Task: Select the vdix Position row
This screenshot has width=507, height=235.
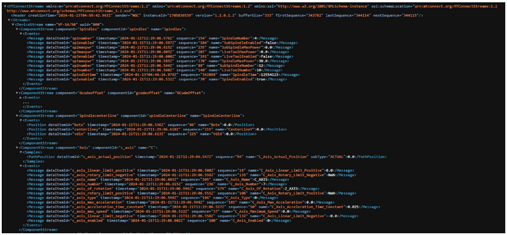Action: [x=141, y=133]
